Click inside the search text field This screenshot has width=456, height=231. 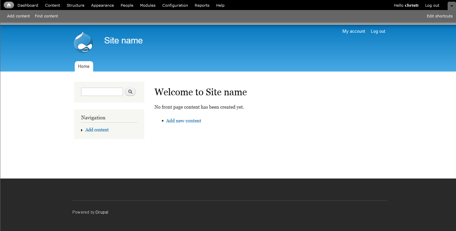(x=102, y=92)
